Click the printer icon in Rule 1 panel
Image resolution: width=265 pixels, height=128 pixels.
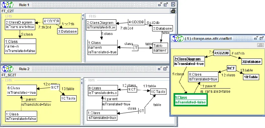coord(173,11)
